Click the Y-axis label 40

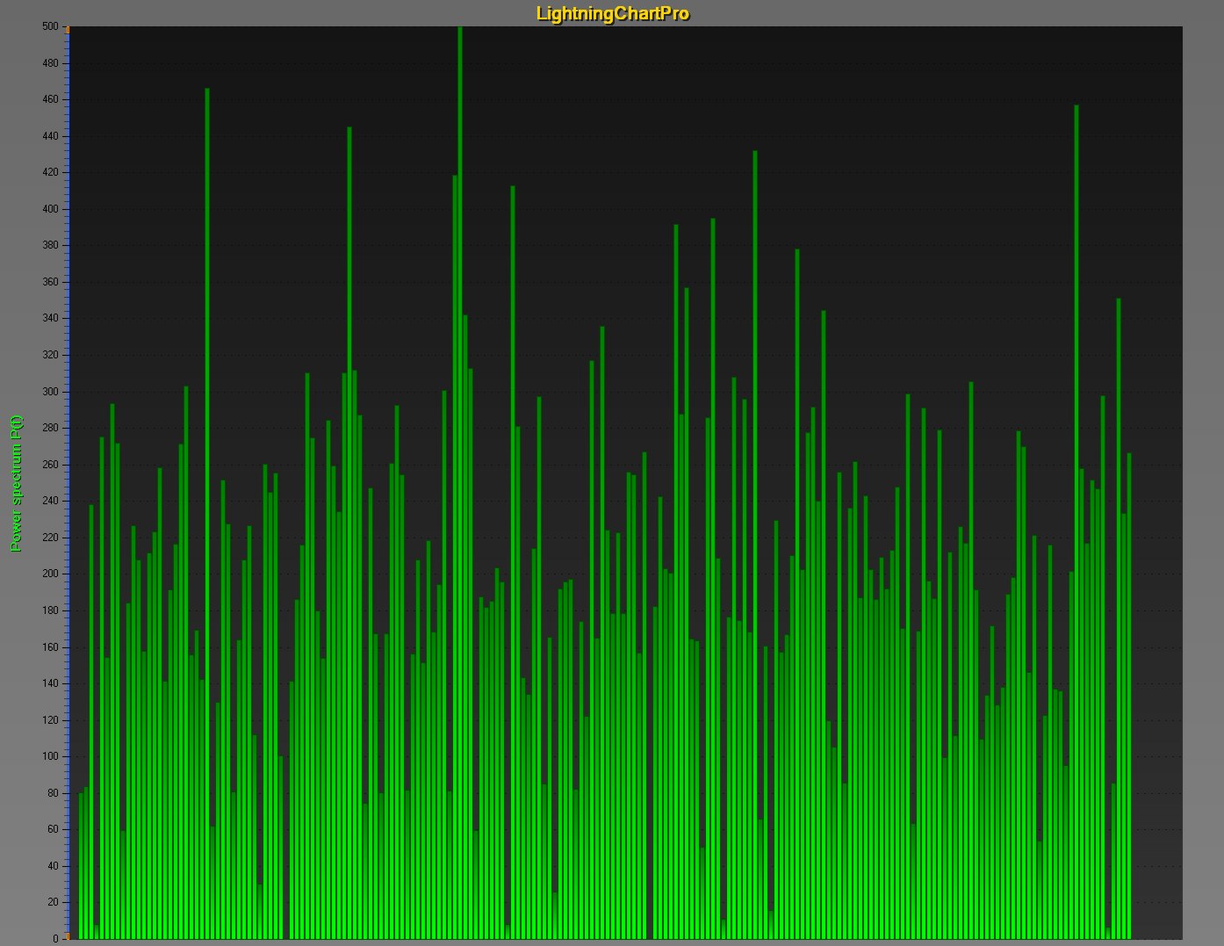53,866
